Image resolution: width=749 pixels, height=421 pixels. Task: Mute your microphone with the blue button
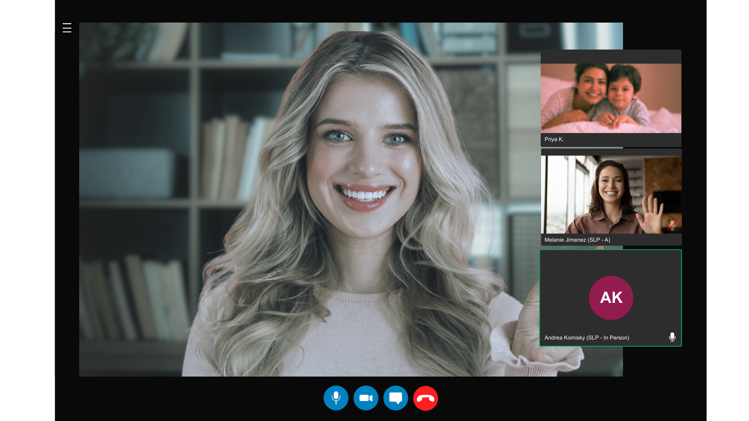[336, 398]
